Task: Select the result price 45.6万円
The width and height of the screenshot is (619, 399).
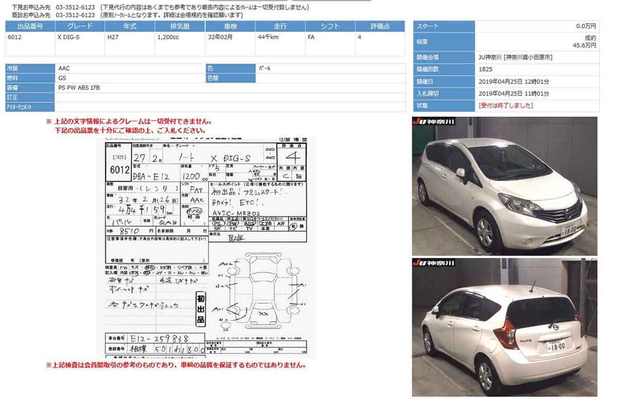Action: click(x=584, y=46)
